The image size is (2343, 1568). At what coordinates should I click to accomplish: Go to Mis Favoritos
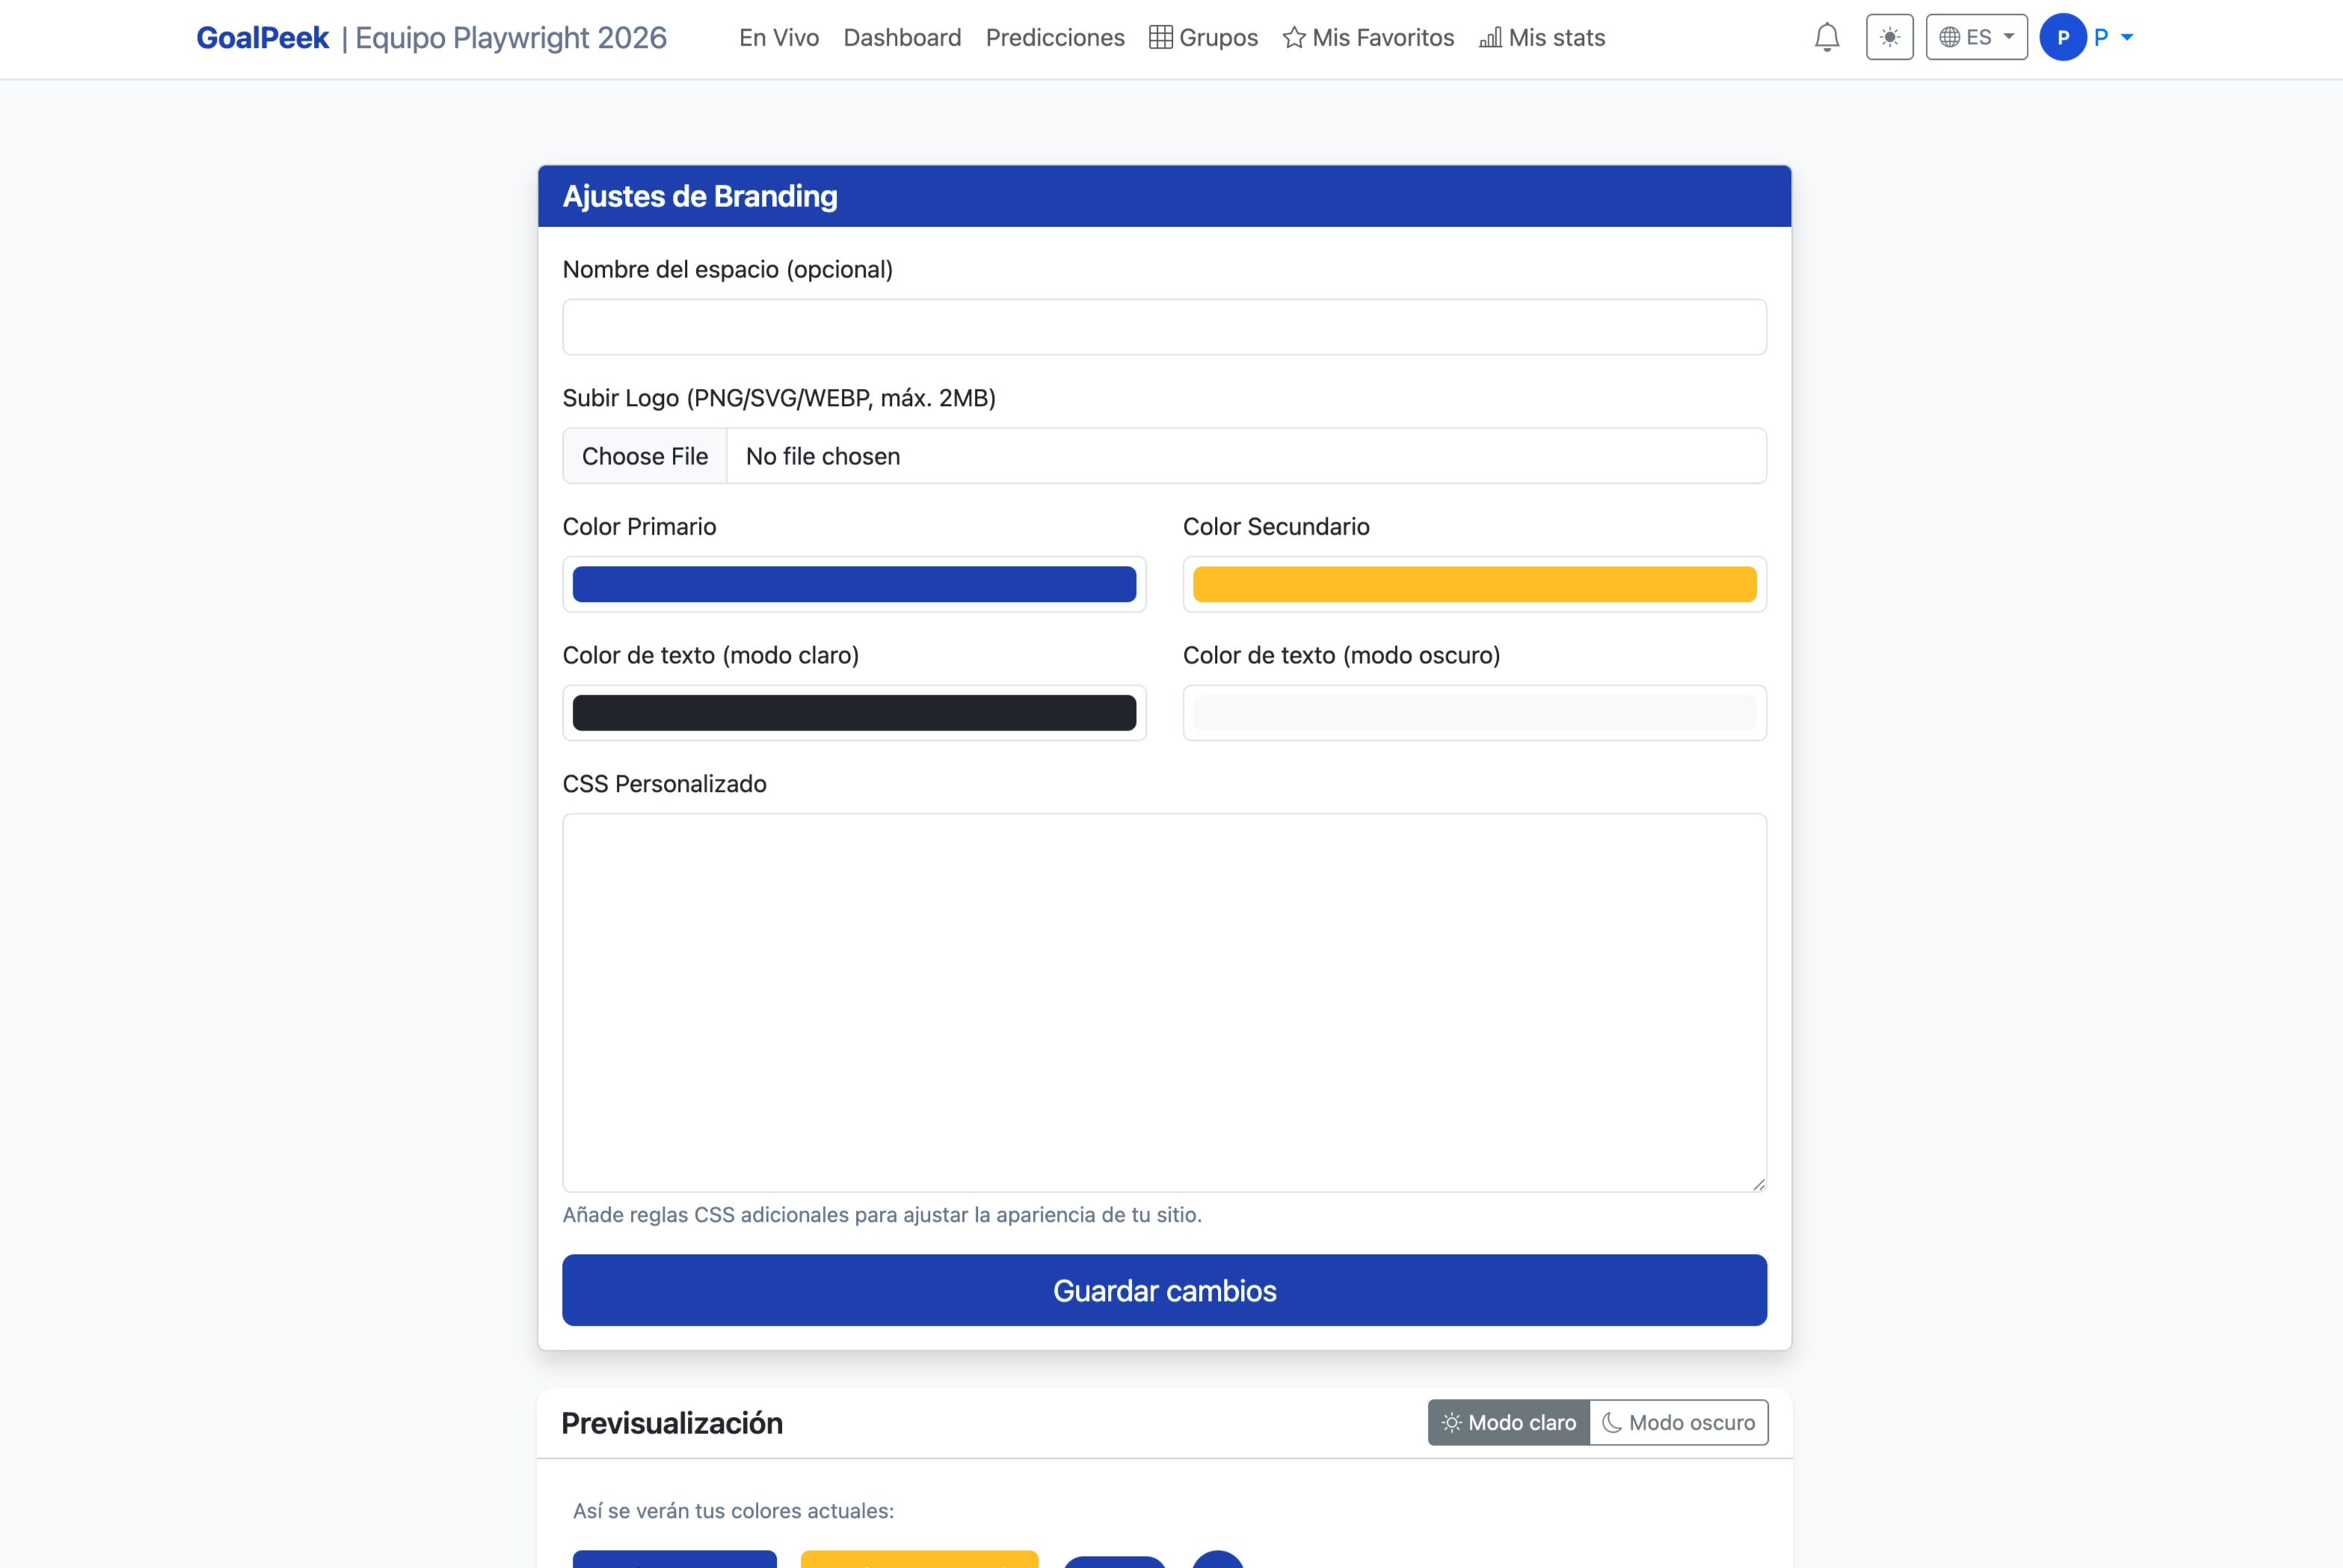pyautogui.click(x=1367, y=37)
